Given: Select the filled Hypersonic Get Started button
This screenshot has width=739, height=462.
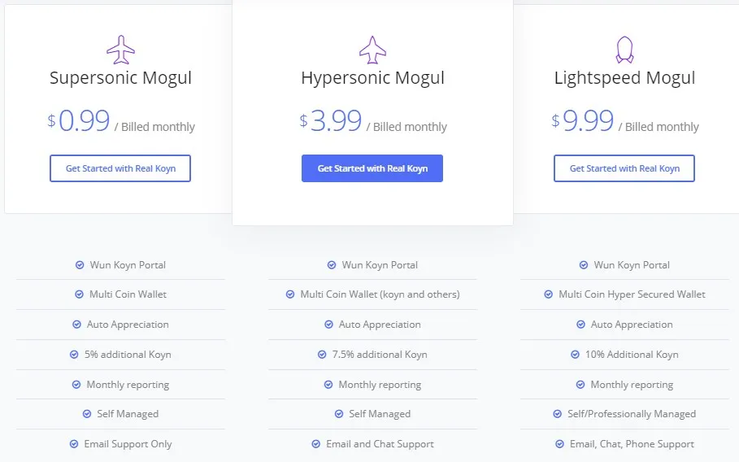Looking at the screenshot, I should [x=372, y=168].
